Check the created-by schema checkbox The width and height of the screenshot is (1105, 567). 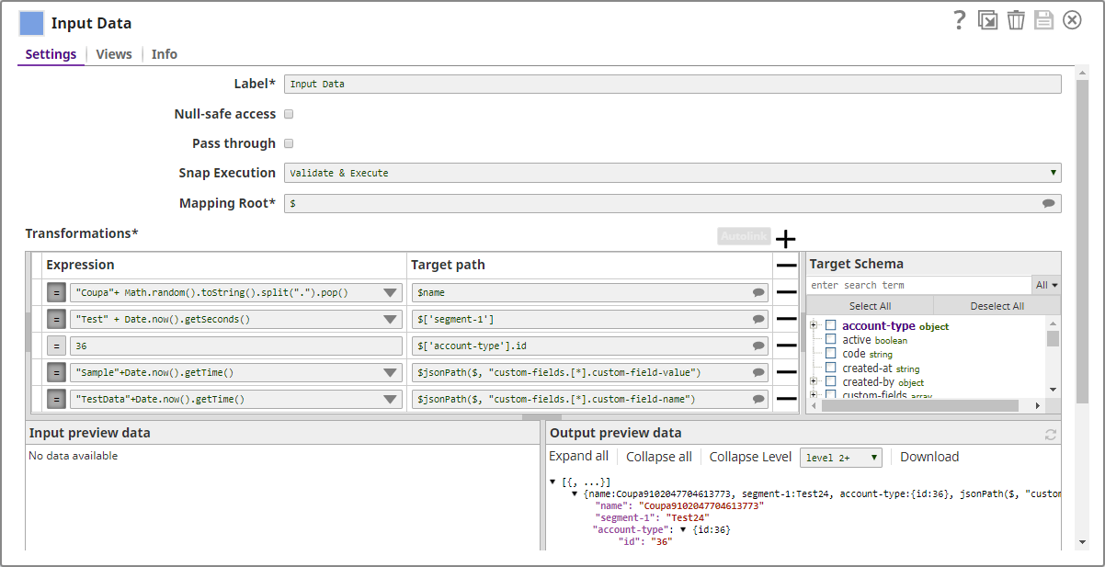pos(831,381)
